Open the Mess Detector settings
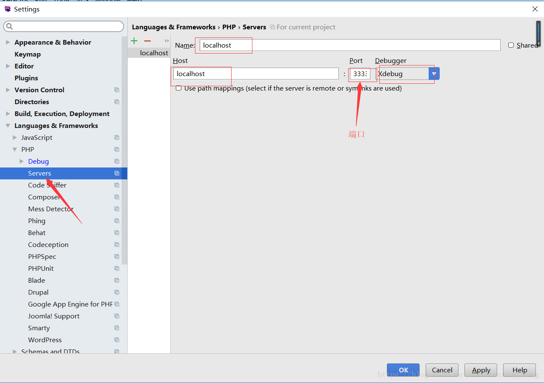 [x=51, y=209]
